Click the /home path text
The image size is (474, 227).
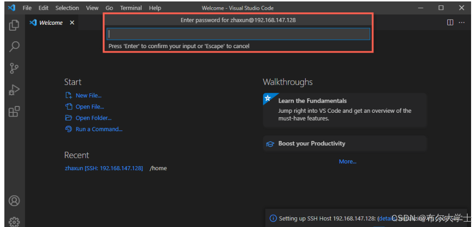(158, 168)
